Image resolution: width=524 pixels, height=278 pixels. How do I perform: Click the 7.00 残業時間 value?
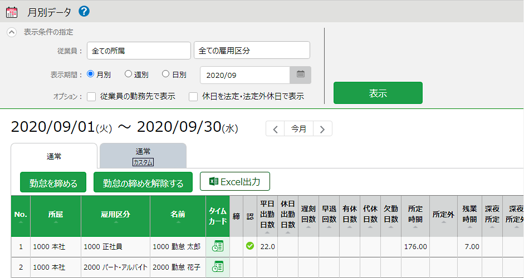click(x=472, y=247)
